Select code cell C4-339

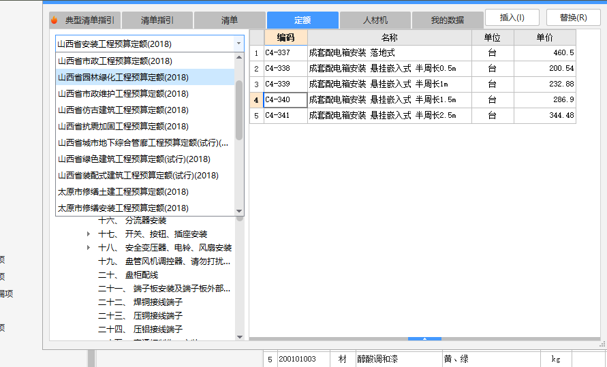tap(285, 84)
